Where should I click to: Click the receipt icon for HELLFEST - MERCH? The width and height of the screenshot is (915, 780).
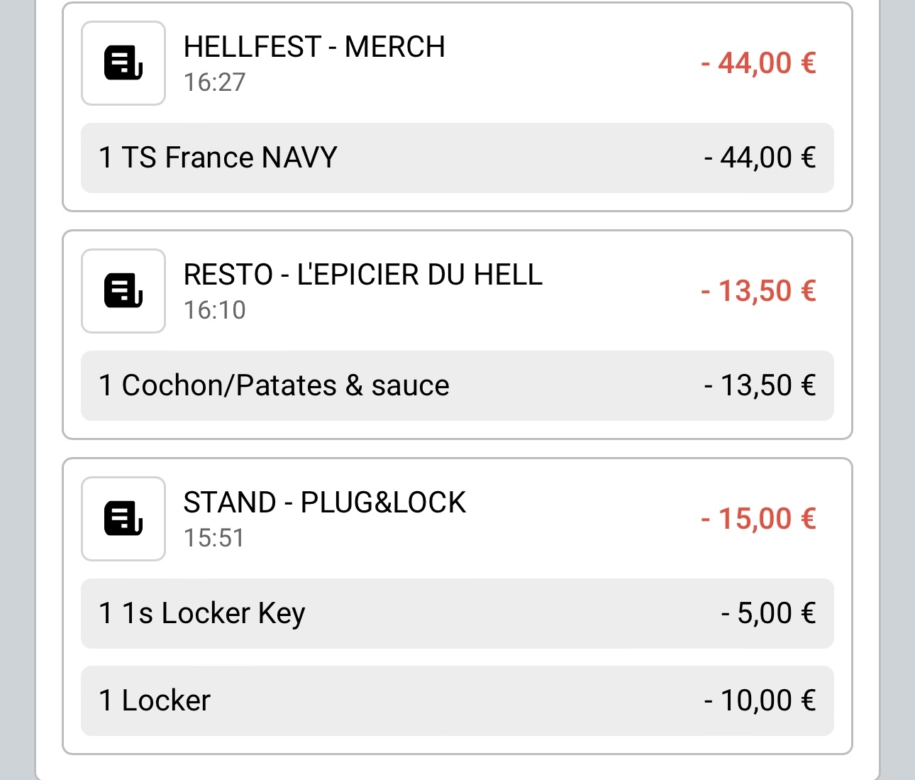tap(123, 63)
